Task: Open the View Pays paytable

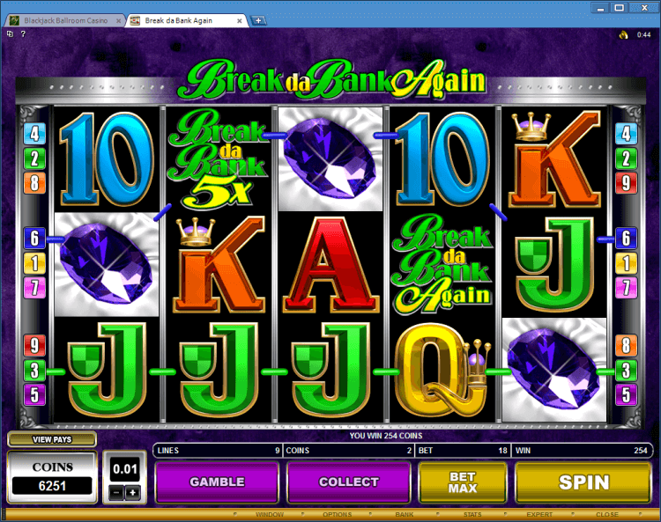Action: point(52,439)
